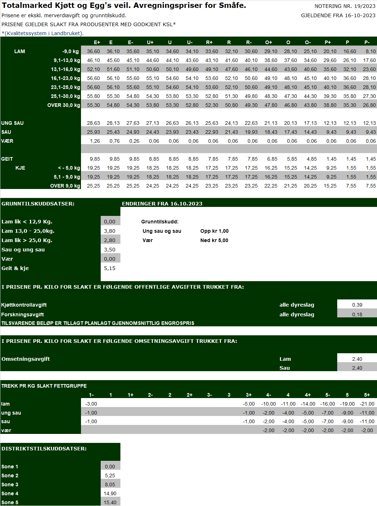
Task: Click the 'GRUNNTILSKUDDSATSER:' section heading
Action: (x=38, y=204)
